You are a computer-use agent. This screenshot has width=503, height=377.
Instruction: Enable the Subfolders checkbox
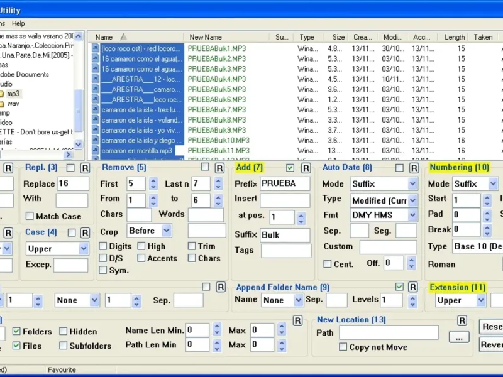point(64,346)
